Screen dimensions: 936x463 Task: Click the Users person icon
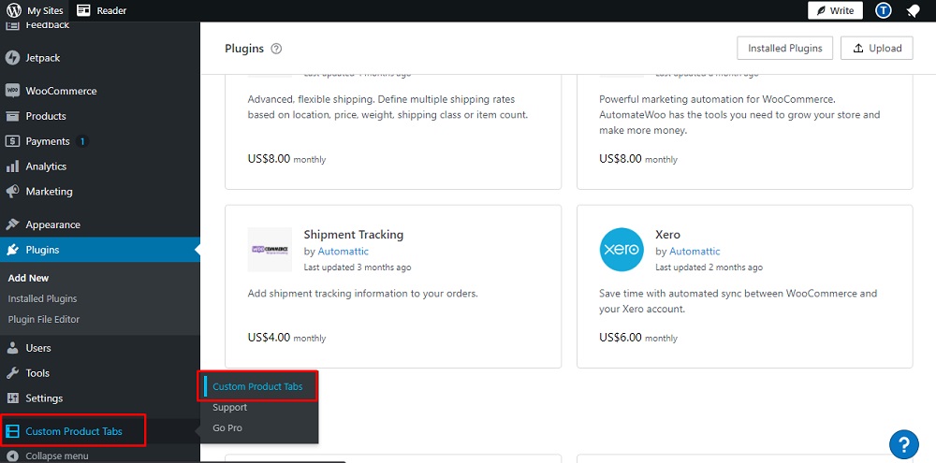click(x=12, y=348)
